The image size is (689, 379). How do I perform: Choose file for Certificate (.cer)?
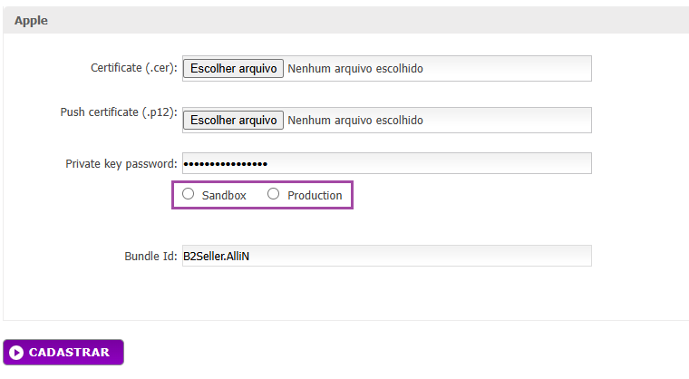[233, 68]
